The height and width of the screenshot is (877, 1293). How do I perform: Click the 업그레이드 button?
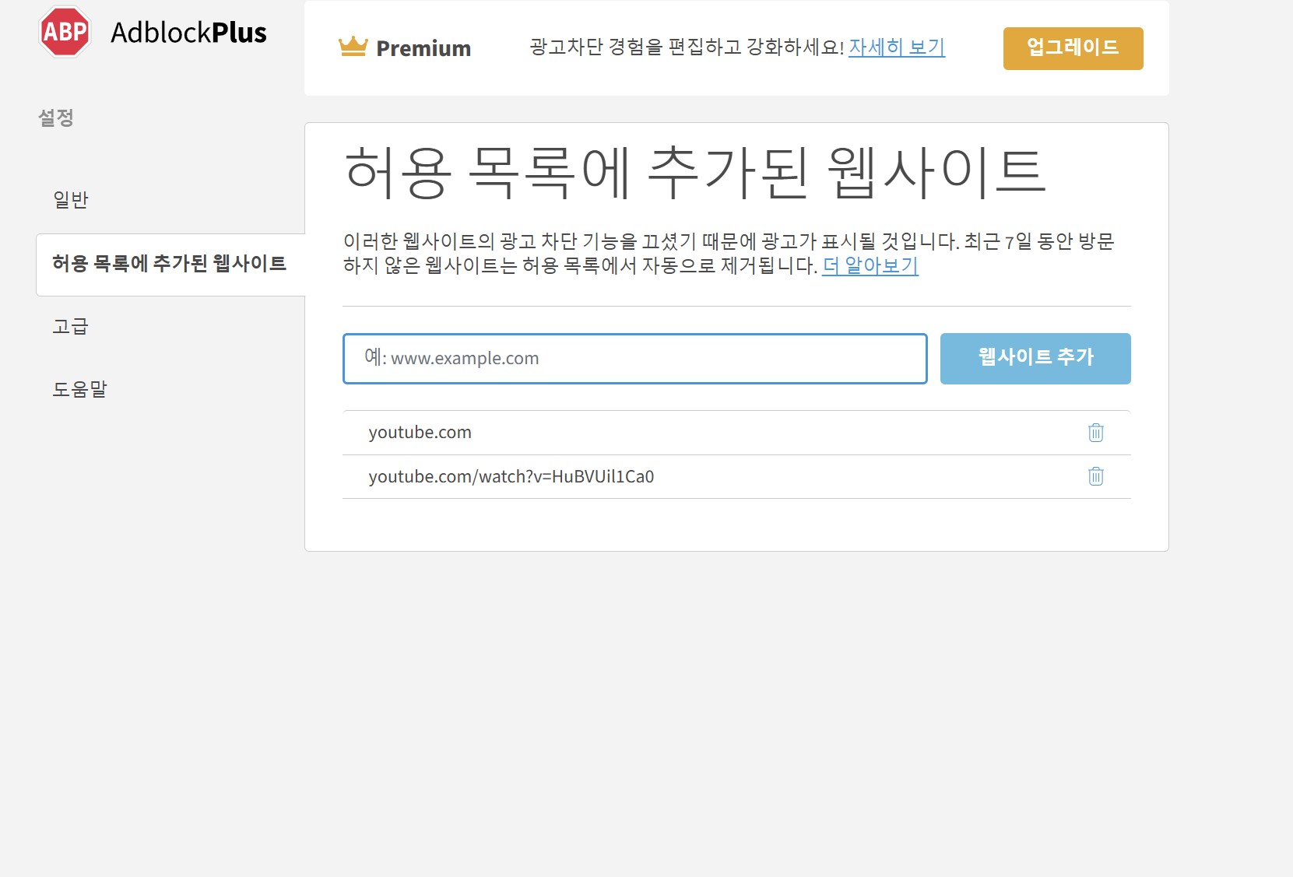1073,48
